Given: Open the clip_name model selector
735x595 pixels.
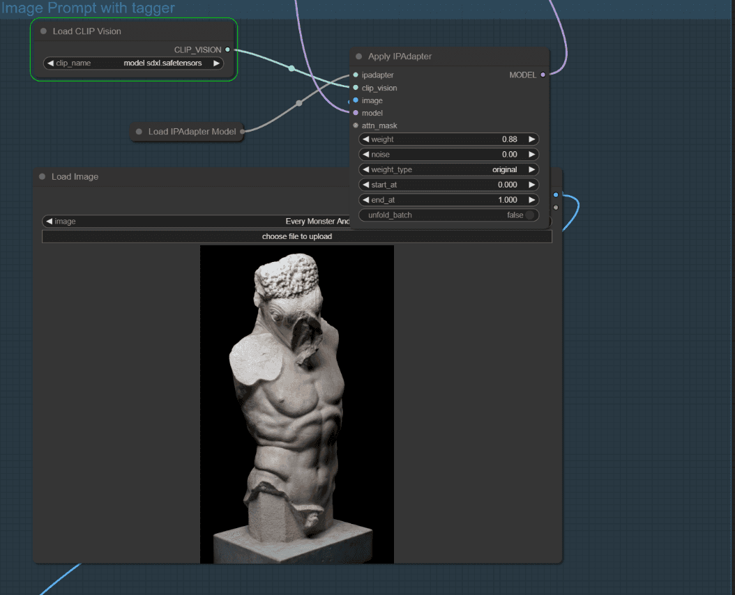Looking at the screenshot, I should point(133,63).
